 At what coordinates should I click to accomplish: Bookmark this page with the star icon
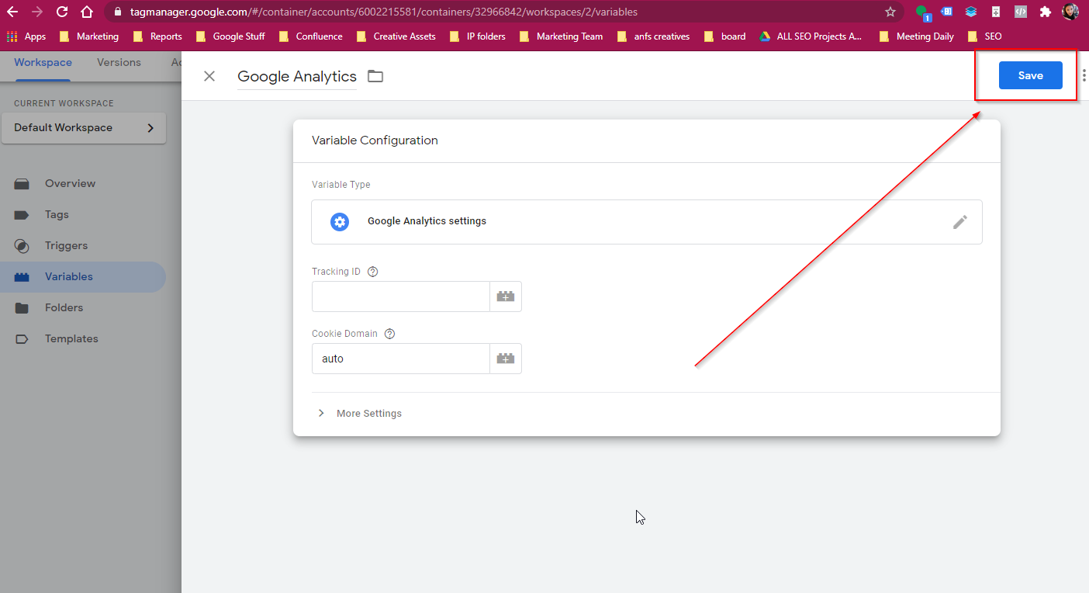[890, 12]
